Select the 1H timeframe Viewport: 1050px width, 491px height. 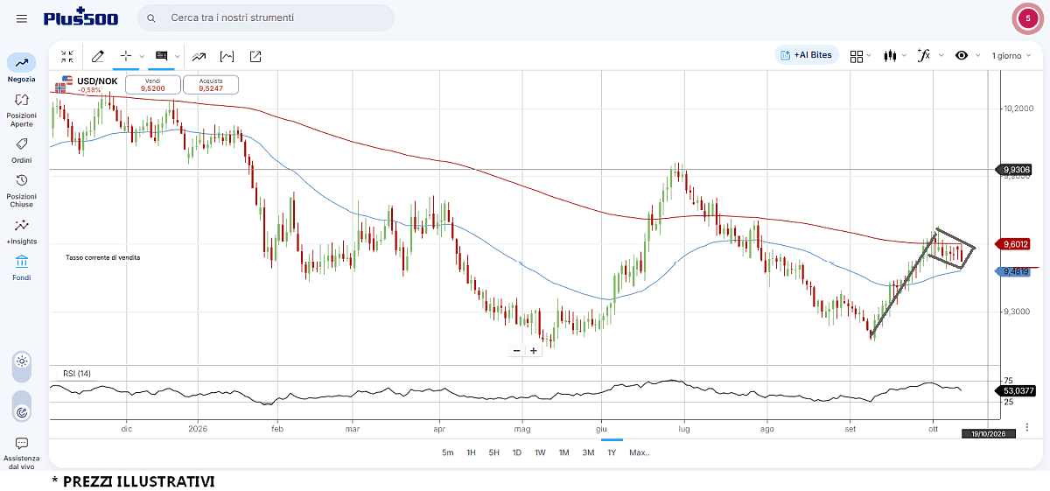tap(471, 452)
